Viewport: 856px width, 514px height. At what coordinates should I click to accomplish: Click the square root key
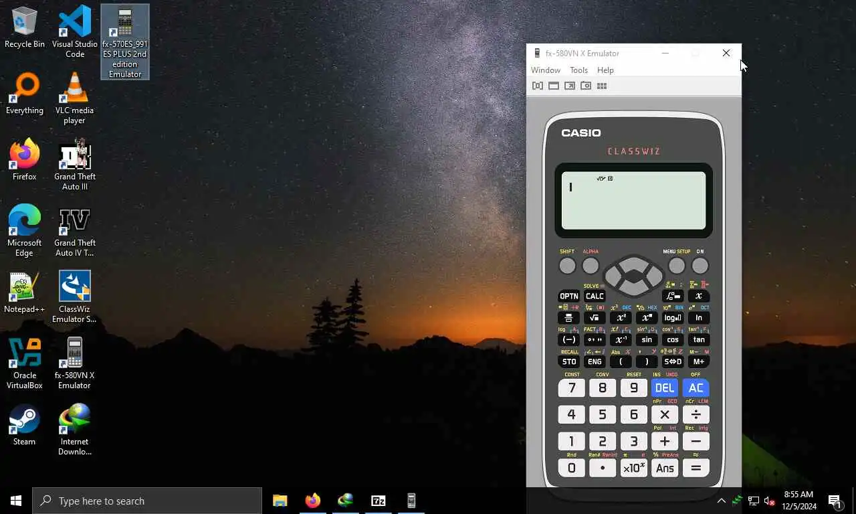tap(595, 318)
